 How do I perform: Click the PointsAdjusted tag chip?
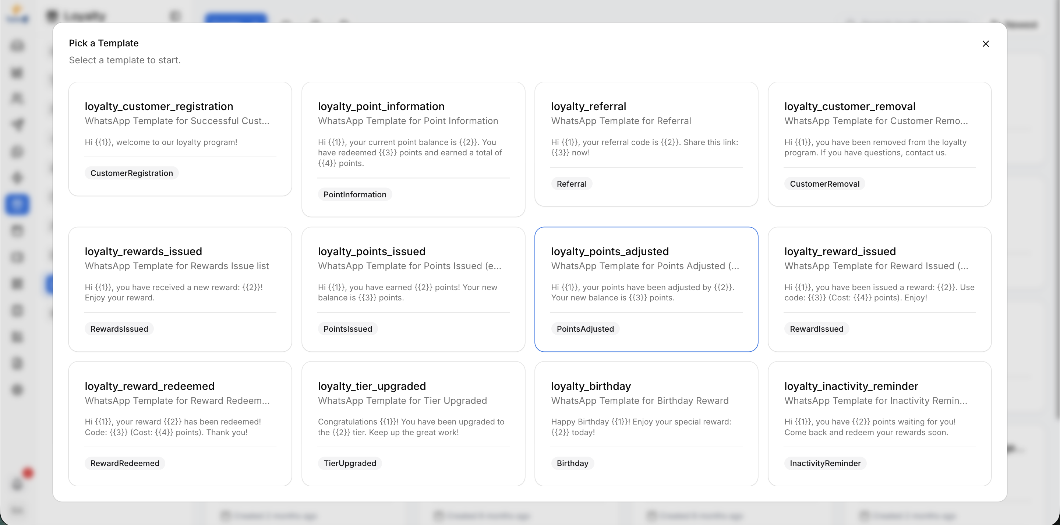click(585, 329)
